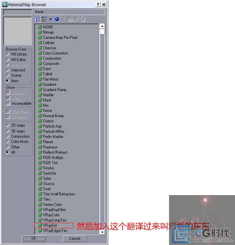The image size is (235, 245).
Task: Click green map icon beside Falloff
Action: [x=40, y=74]
